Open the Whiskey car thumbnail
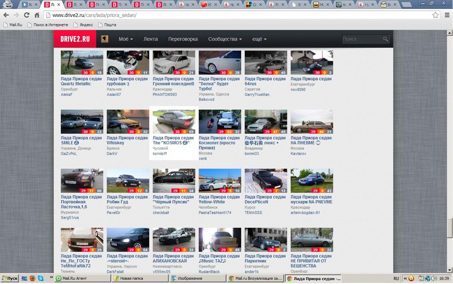Screen dimensions: 453x284 point(128,122)
